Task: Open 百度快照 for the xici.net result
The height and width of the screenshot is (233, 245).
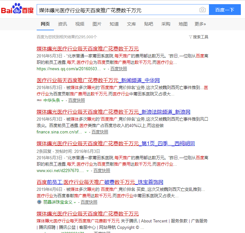Action: pos(102,171)
